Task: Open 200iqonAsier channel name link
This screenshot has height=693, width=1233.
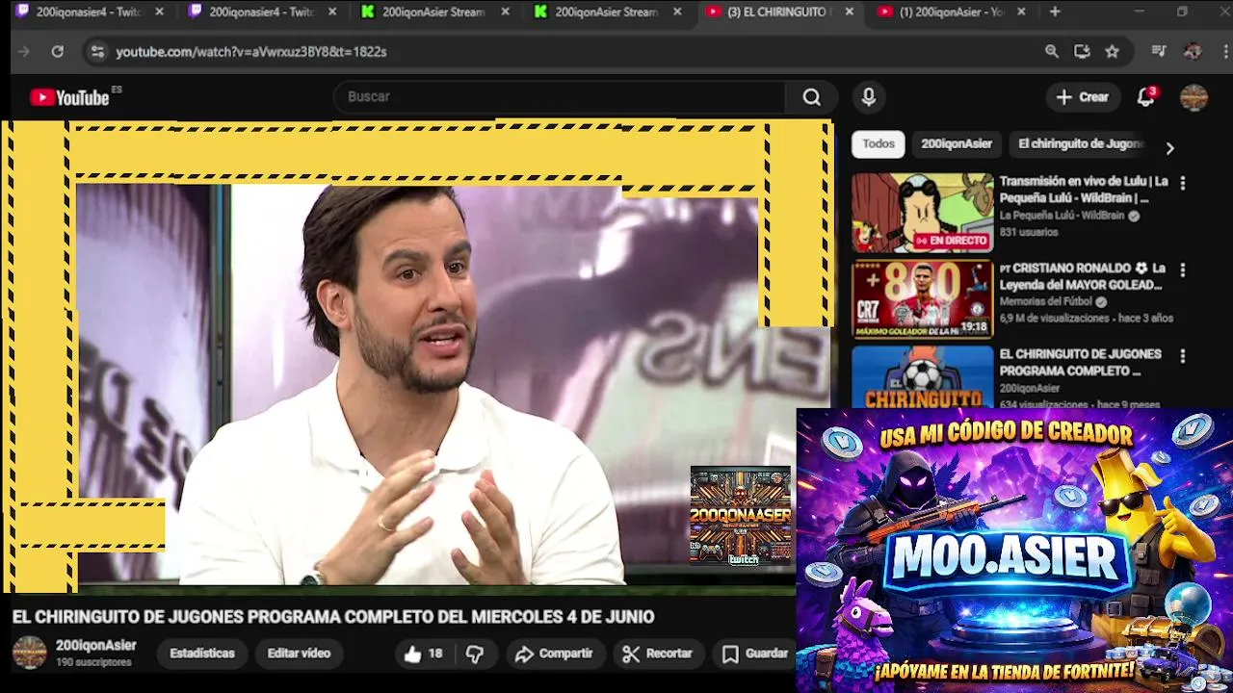Action: pyautogui.click(x=95, y=646)
